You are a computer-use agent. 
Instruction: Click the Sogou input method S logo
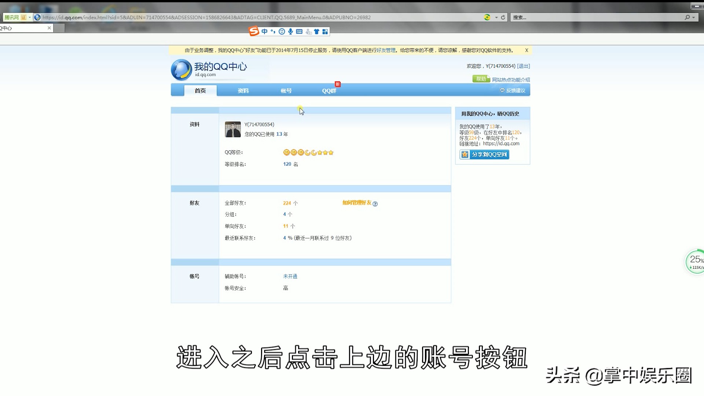tap(254, 32)
